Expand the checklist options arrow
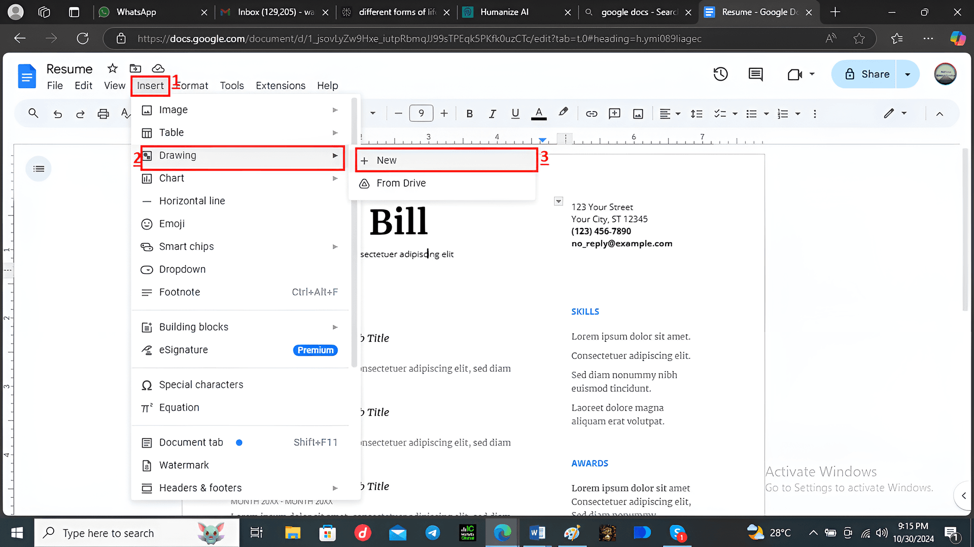This screenshot has width=974, height=547. click(735, 114)
